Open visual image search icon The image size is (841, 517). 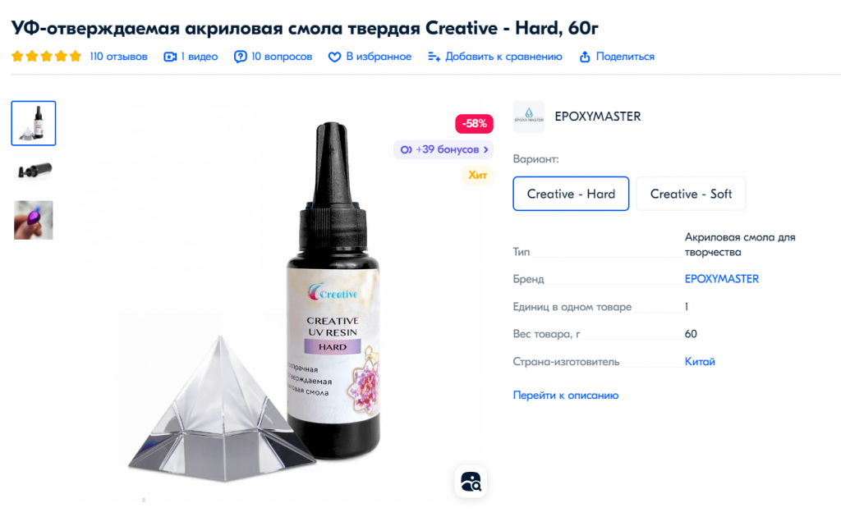click(x=471, y=481)
